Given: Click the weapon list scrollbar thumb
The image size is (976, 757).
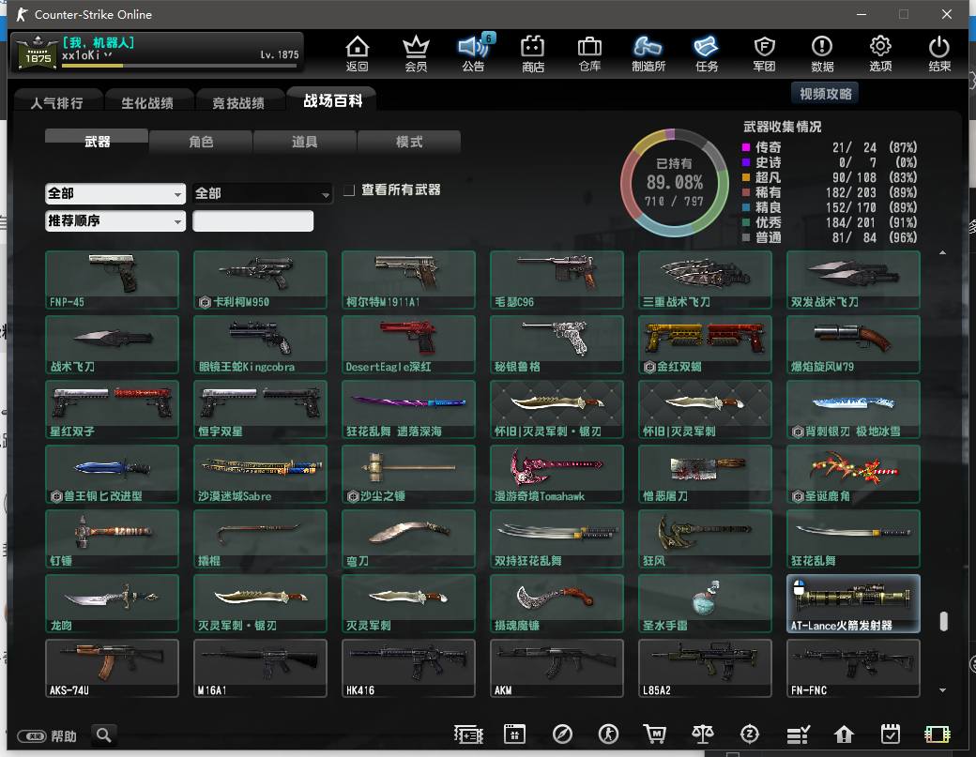Looking at the screenshot, I should coord(943,621).
